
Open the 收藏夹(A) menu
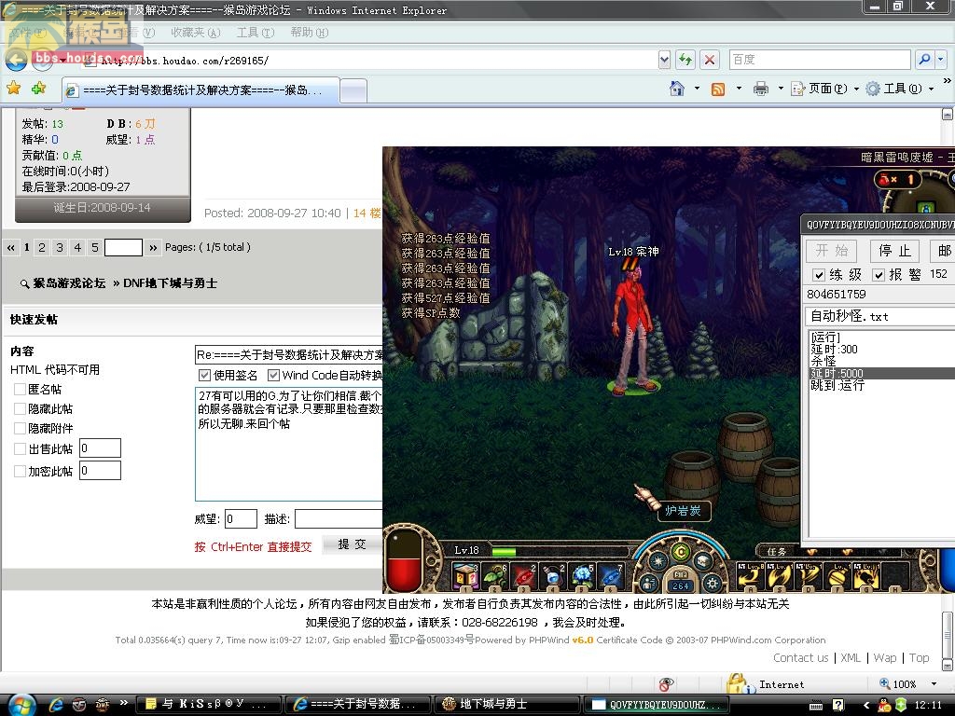click(x=196, y=33)
